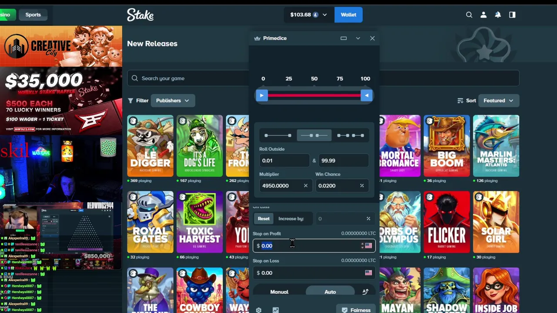Open the Royal Gates game
The height and width of the screenshot is (313, 557).
pos(150,222)
